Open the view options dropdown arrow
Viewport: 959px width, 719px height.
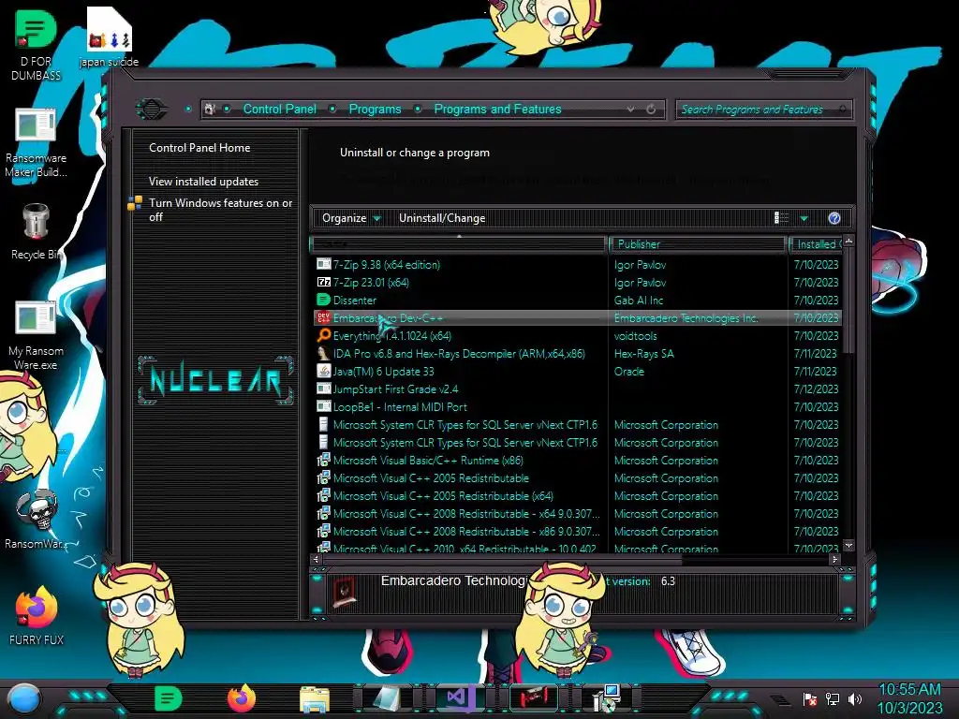804,218
